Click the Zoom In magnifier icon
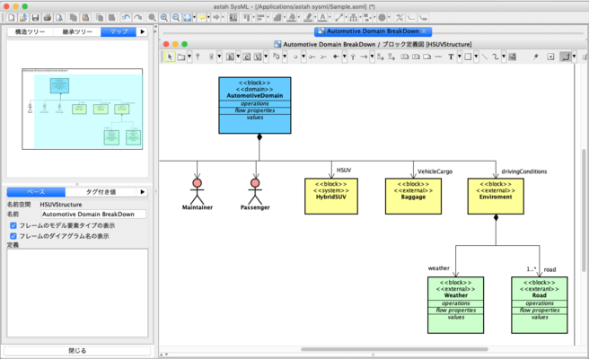This screenshot has width=589, height=359. tap(164, 17)
